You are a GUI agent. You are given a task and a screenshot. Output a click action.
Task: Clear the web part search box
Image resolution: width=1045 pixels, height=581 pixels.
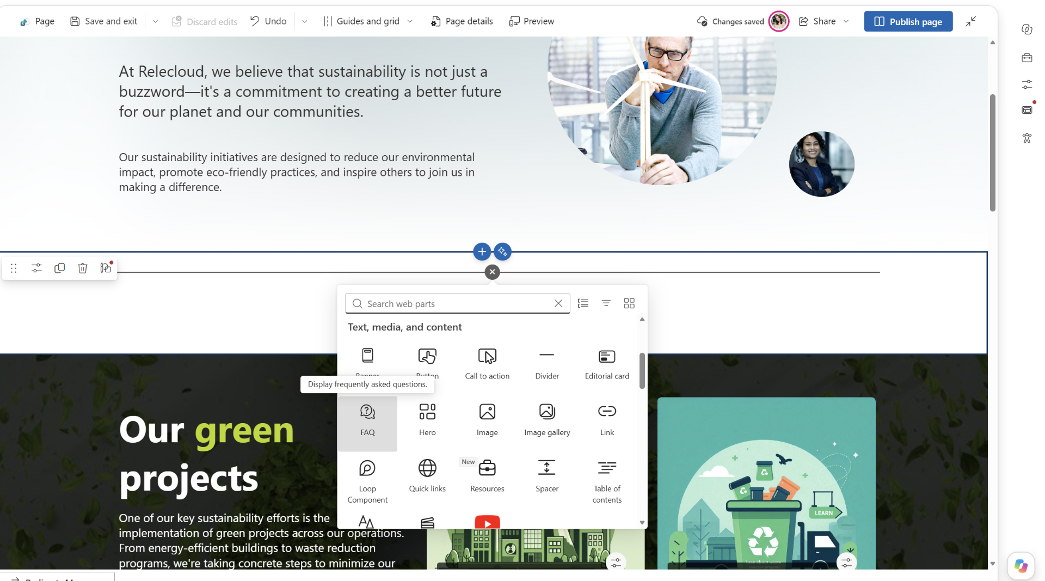pyautogui.click(x=558, y=303)
